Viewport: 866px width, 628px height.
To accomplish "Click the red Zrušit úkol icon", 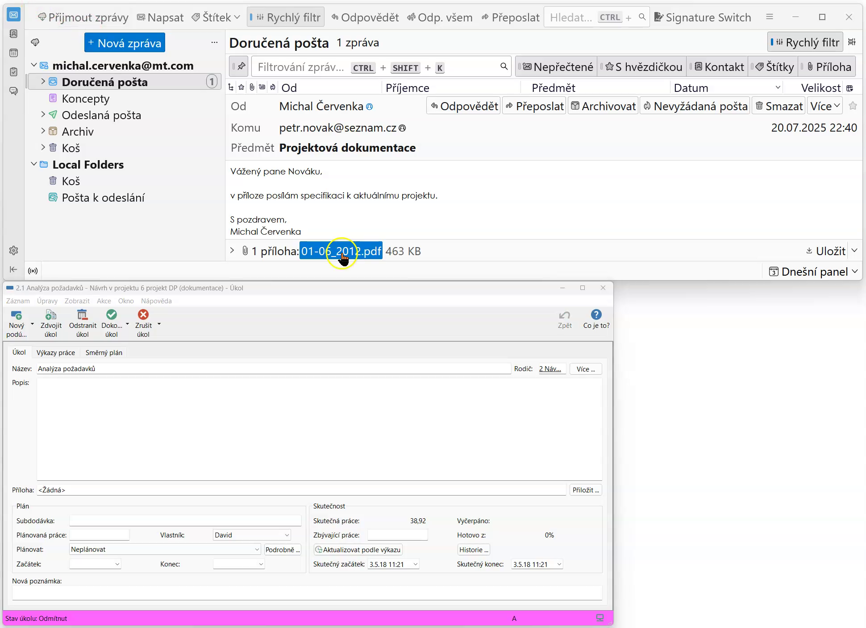I will (x=143, y=315).
